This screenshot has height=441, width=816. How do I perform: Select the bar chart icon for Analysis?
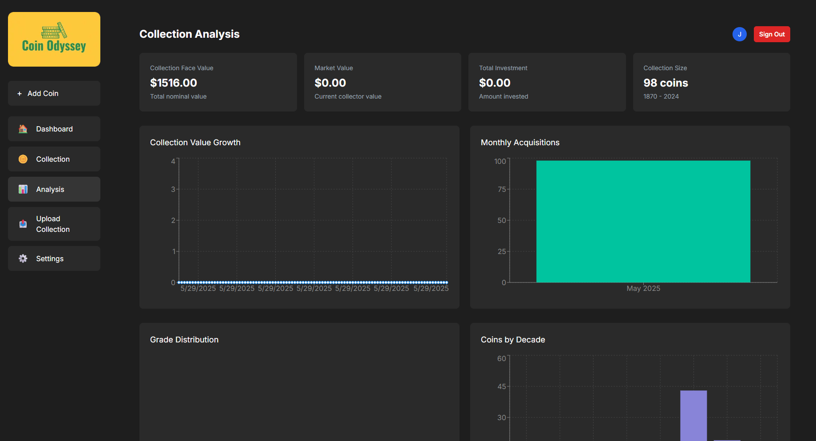coord(23,189)
